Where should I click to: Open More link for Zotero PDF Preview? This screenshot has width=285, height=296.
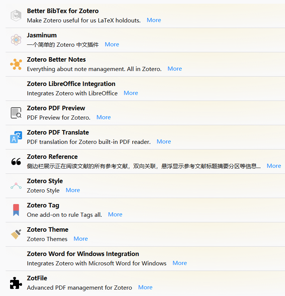click(x=103, y=117)
